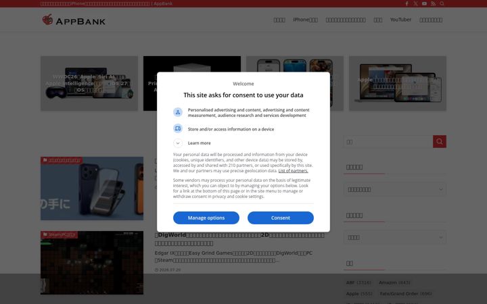Open the Facebook icon in top bar
Screen dimensions: 487x304
coord(407,4)
